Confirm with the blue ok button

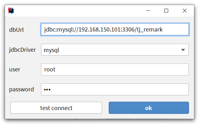coord(149,108)
